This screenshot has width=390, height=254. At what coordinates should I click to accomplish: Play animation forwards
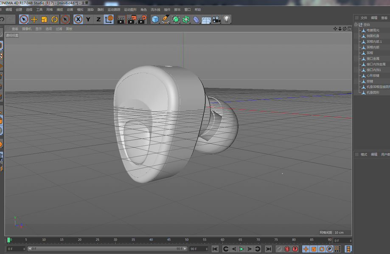[241, 249]
